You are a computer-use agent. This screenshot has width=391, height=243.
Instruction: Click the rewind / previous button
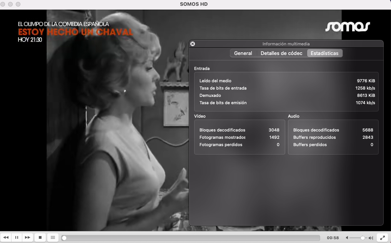[x=6, y=238]
